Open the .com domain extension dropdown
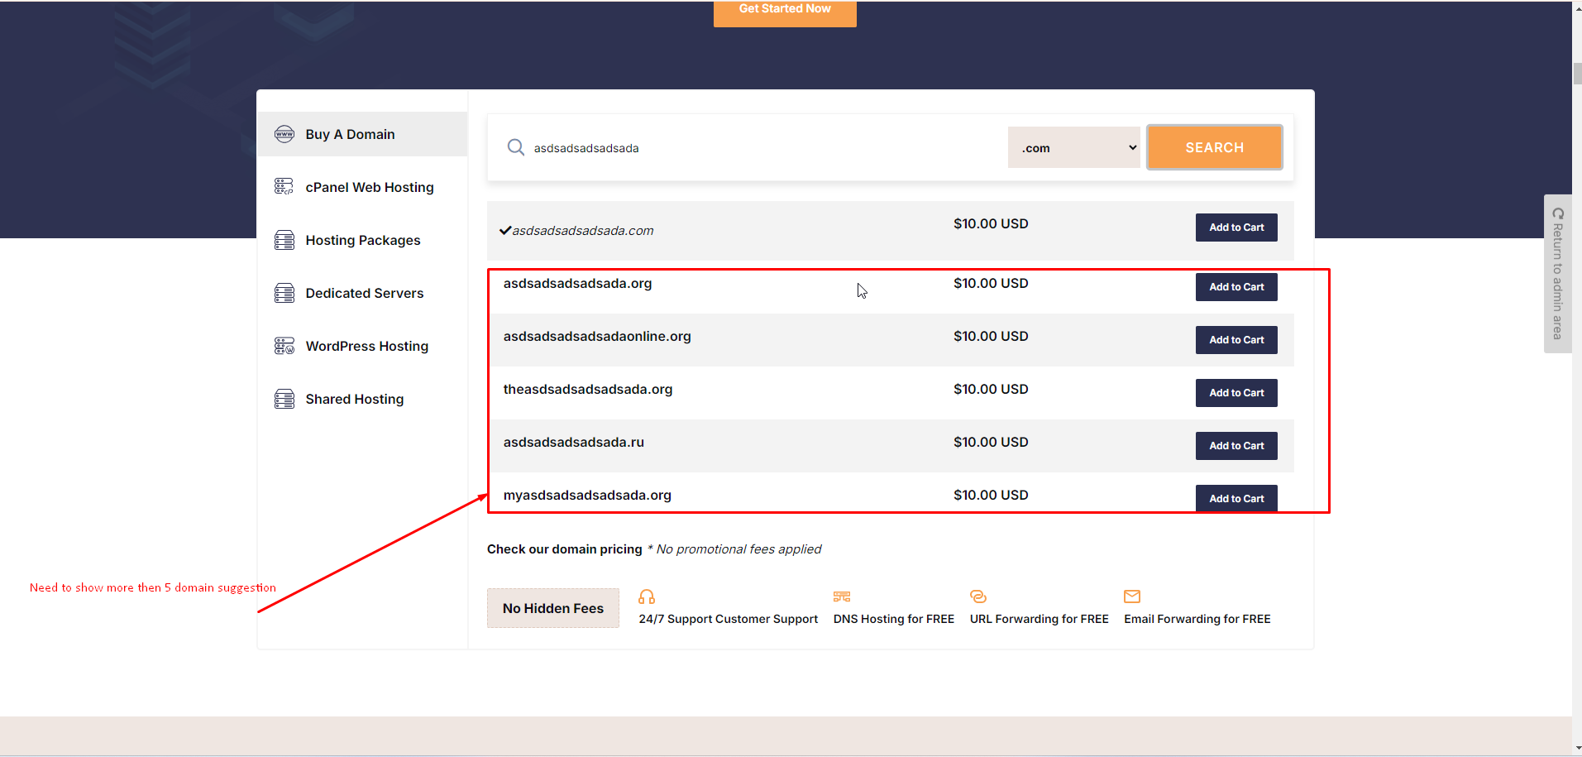1582x757 pixels. pos(1073,148)
